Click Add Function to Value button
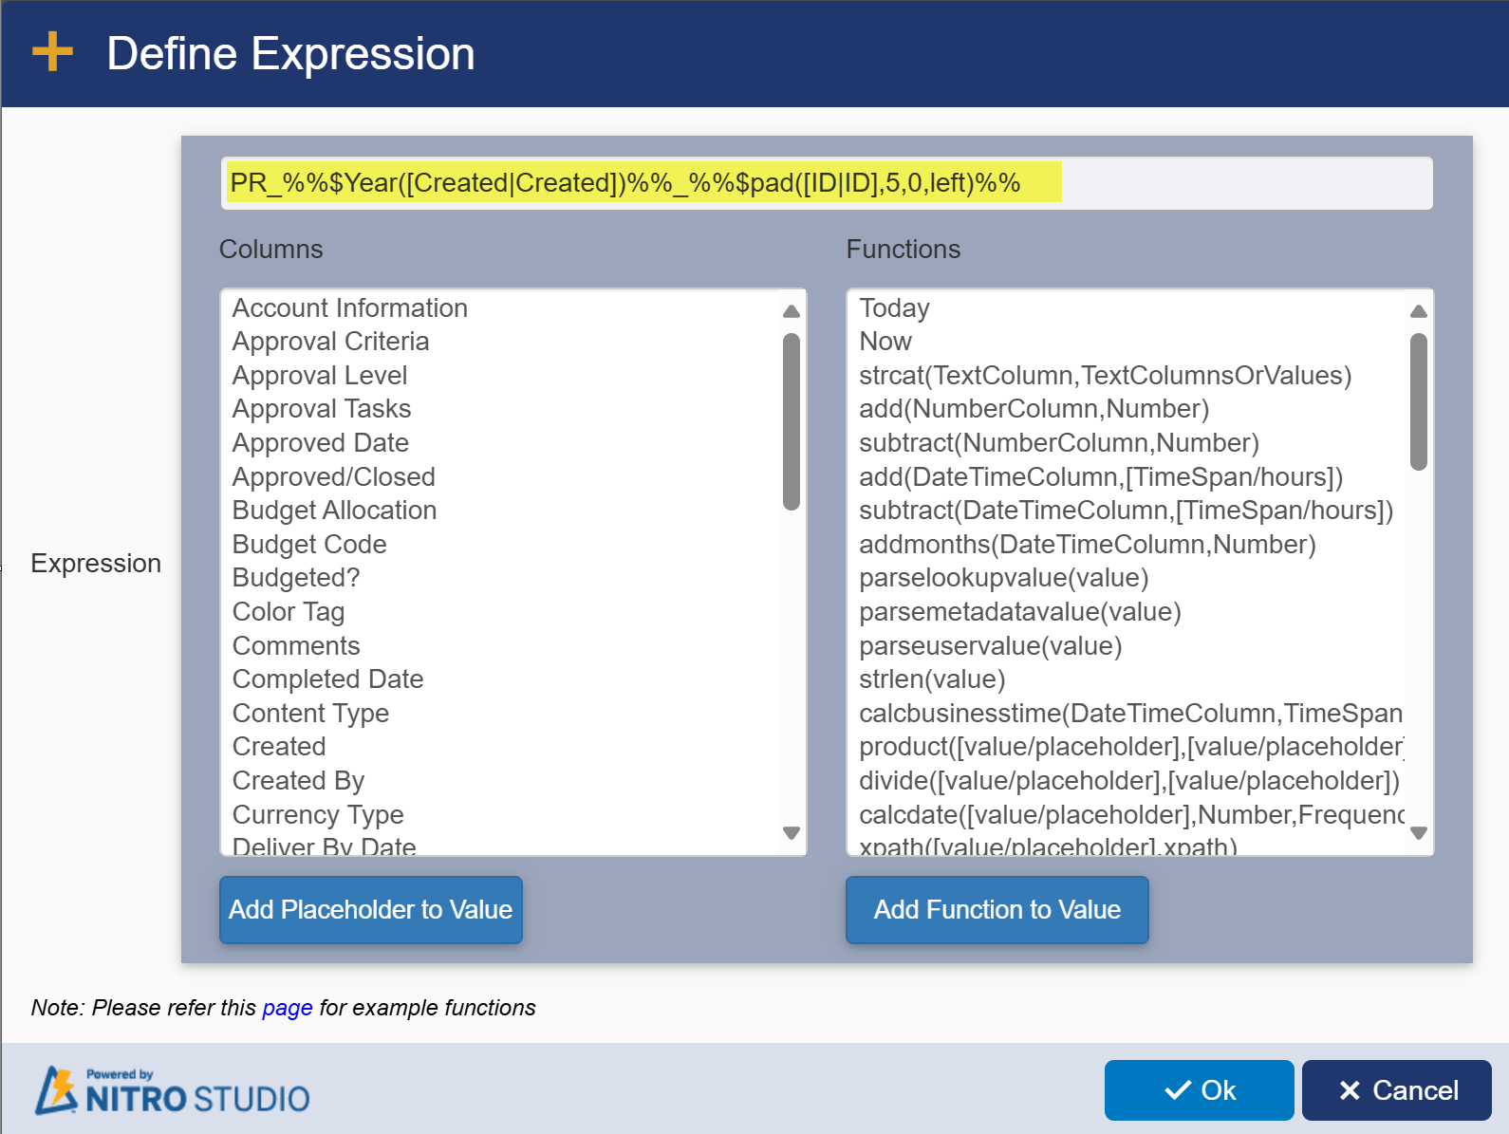This screenshot has height=1134, width=1509. click(997, 909)
